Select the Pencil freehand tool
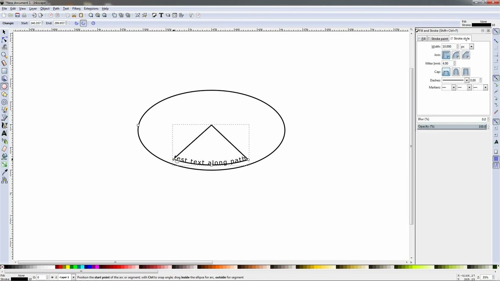Screen dimensions: 500x281 click(4, 110)
